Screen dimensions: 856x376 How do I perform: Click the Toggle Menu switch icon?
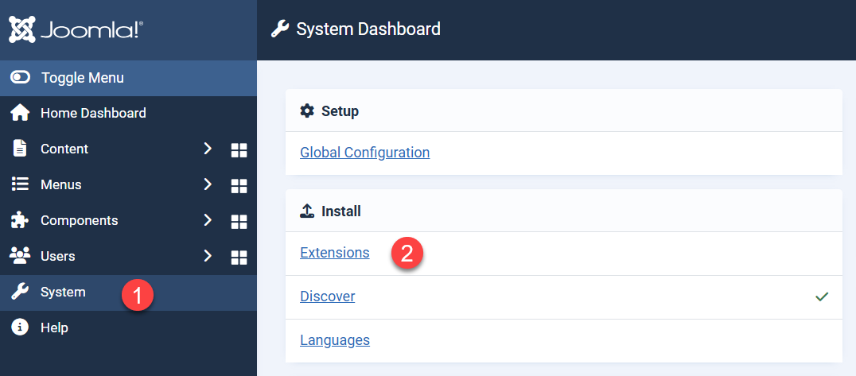20,77
